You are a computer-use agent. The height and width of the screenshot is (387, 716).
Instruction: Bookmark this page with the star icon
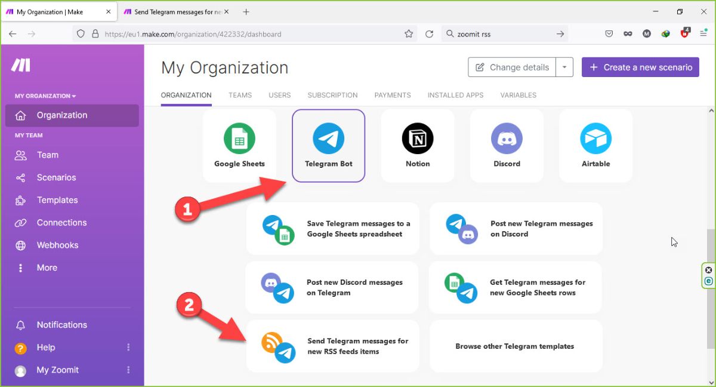(x=409, y=34)
